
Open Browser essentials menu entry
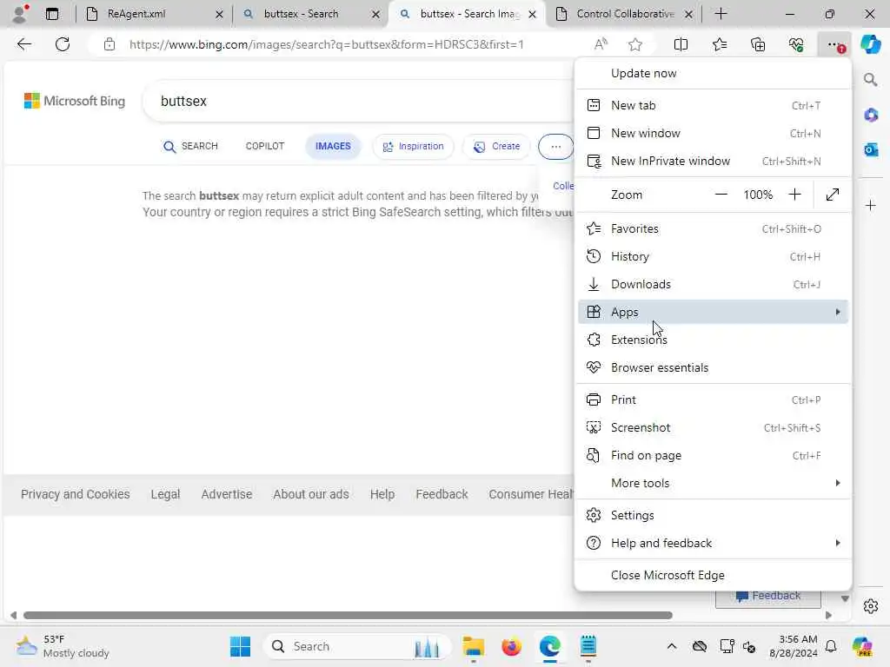coord(713,367)
